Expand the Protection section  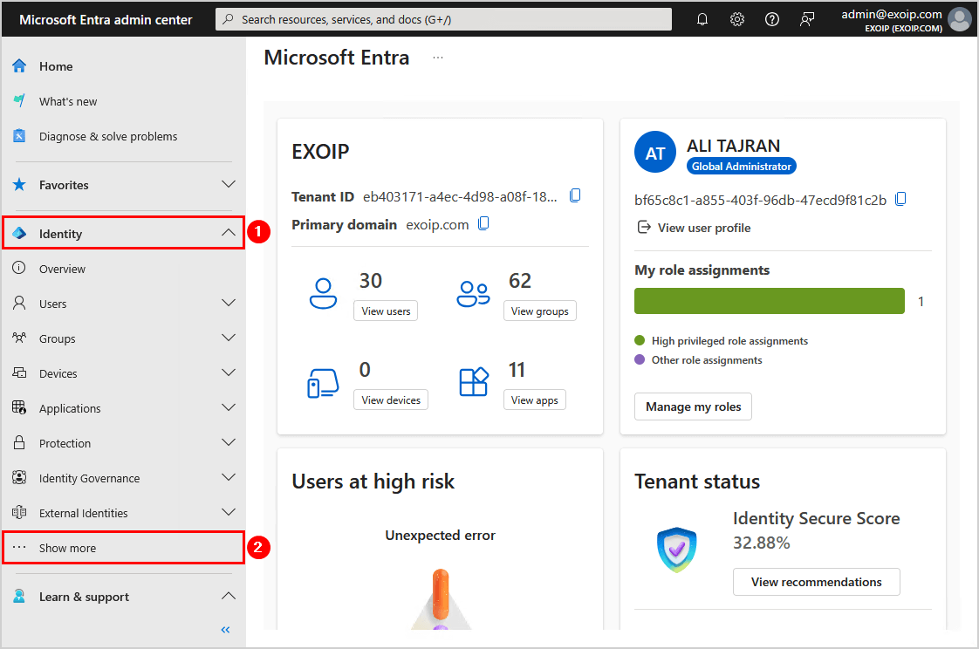pos(228,442)
